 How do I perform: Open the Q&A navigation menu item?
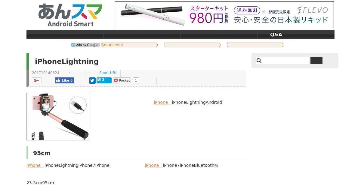tap(276, 34)
